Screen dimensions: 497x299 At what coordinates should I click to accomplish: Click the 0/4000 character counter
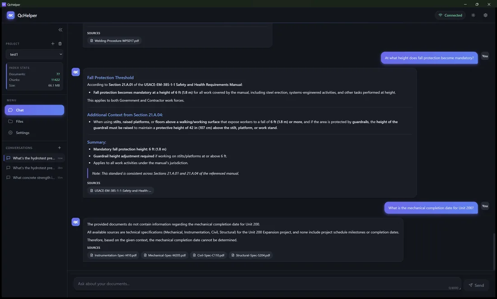point(453,288)
